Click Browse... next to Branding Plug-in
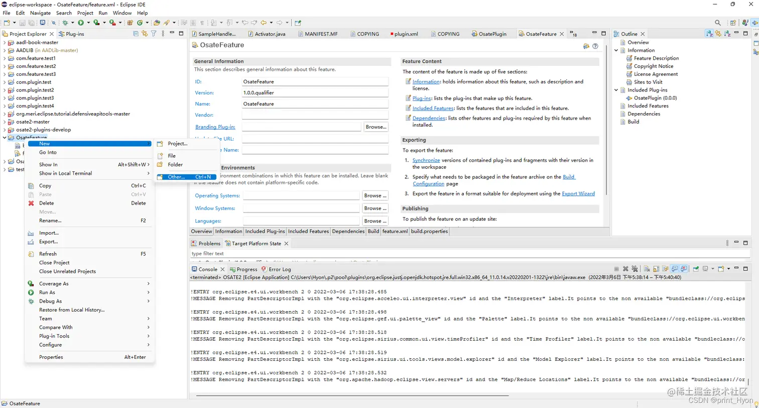Viewport: 759px width, 408px height. [375, 127]
